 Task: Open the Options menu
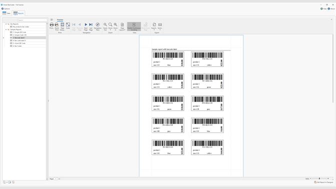pos(6,9)
